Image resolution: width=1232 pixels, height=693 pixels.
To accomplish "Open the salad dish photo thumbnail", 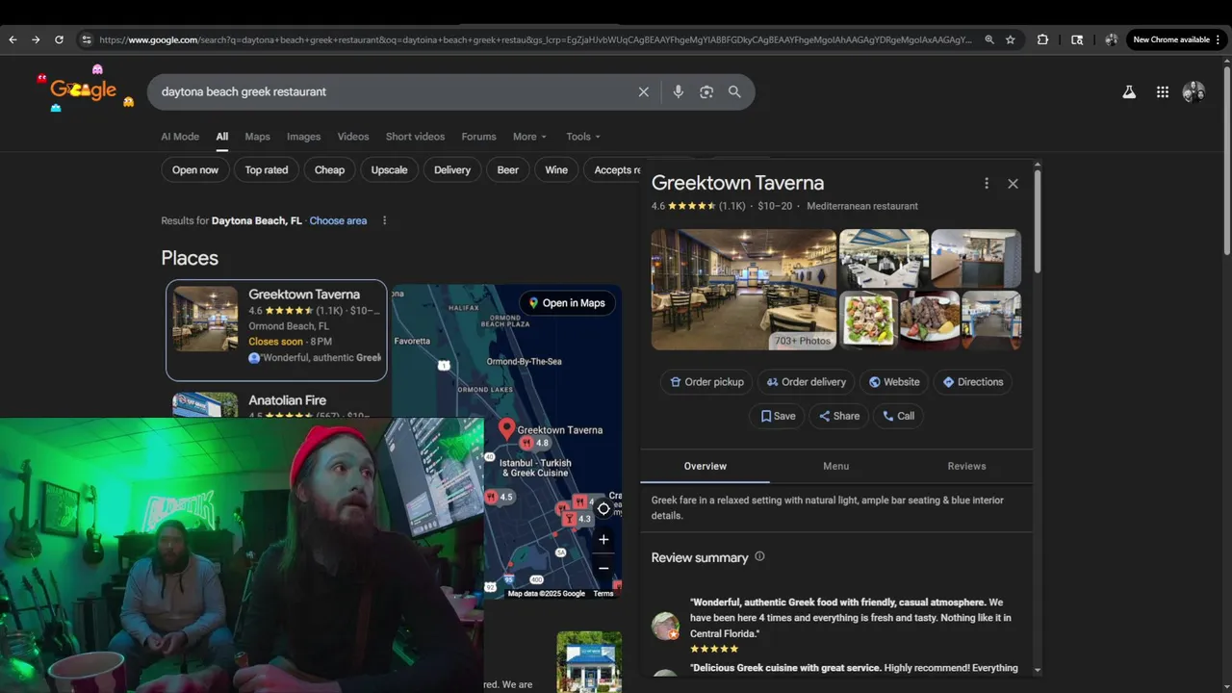I will [x=868, y=320].
